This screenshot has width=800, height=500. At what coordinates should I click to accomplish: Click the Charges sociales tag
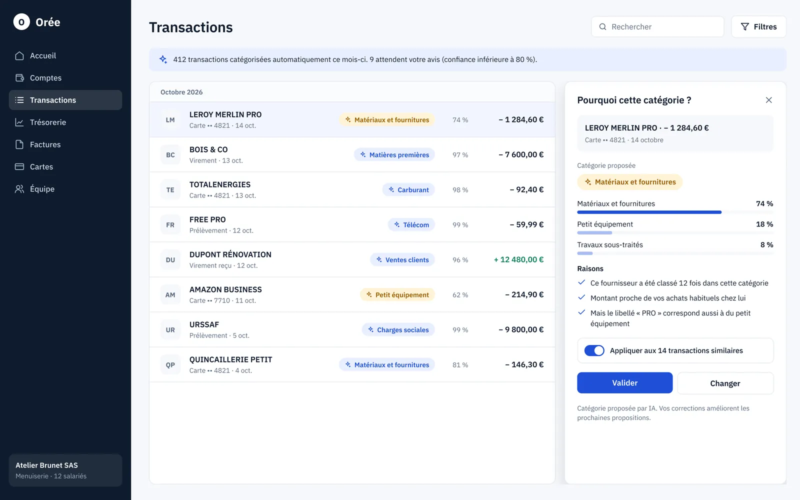point(398,330)
